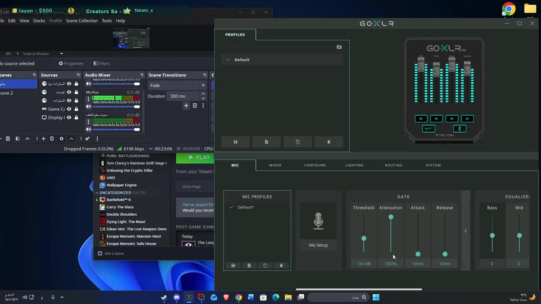Mute first fader channel on GoXLR device image

(x=421, y=119)
